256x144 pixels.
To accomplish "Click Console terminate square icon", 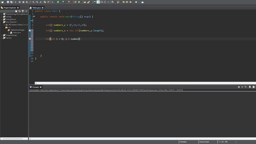I will 239,87.
